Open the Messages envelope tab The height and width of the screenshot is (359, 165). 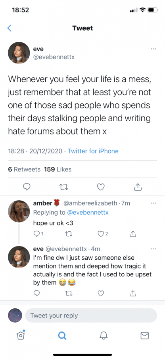tap(144, 335)
